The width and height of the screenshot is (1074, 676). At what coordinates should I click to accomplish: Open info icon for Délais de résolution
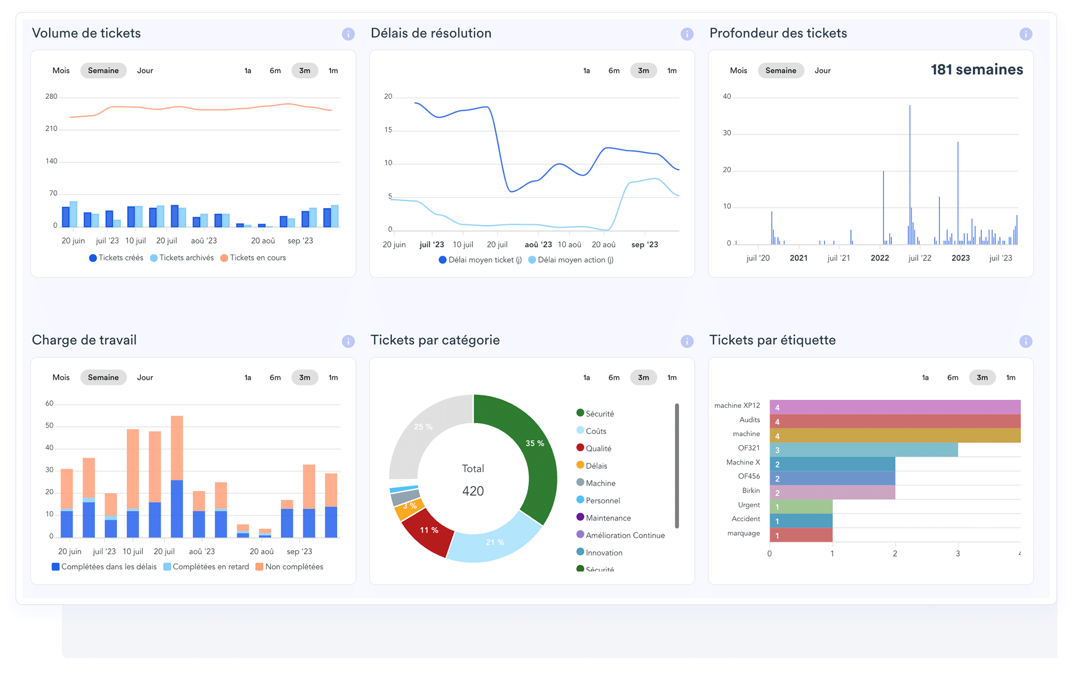(687, 34)
